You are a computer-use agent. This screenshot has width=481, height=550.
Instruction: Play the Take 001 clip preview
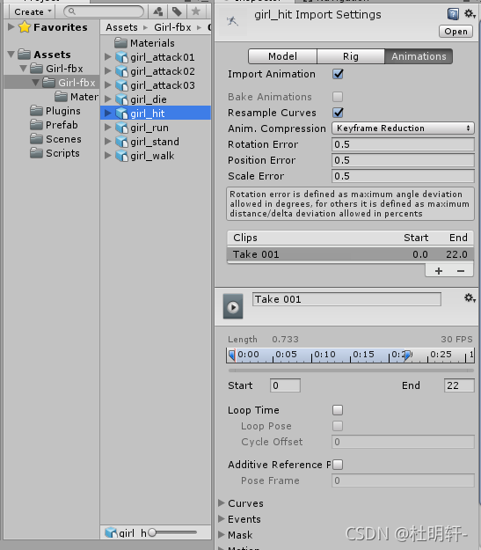233,307
